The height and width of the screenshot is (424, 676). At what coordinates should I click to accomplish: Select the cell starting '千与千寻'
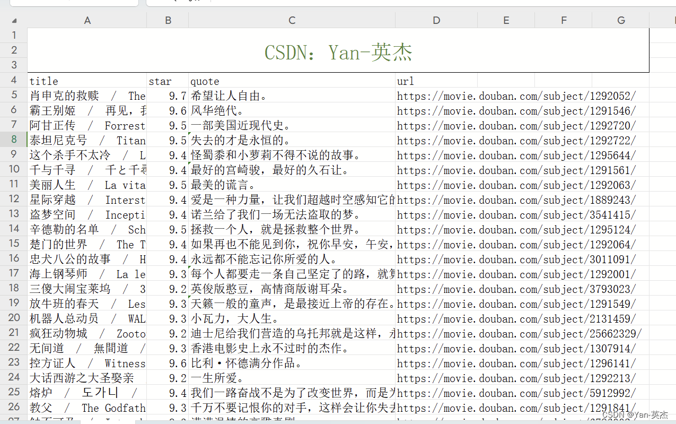[87, 170]
